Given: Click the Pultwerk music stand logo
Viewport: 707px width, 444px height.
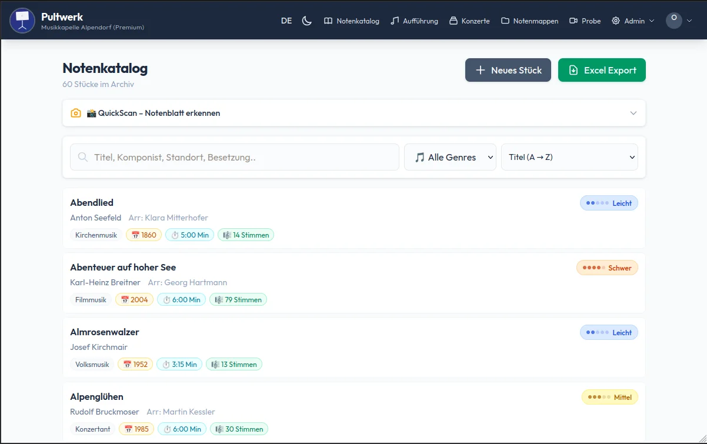Looking at the screenshot, I should point(22,21).
